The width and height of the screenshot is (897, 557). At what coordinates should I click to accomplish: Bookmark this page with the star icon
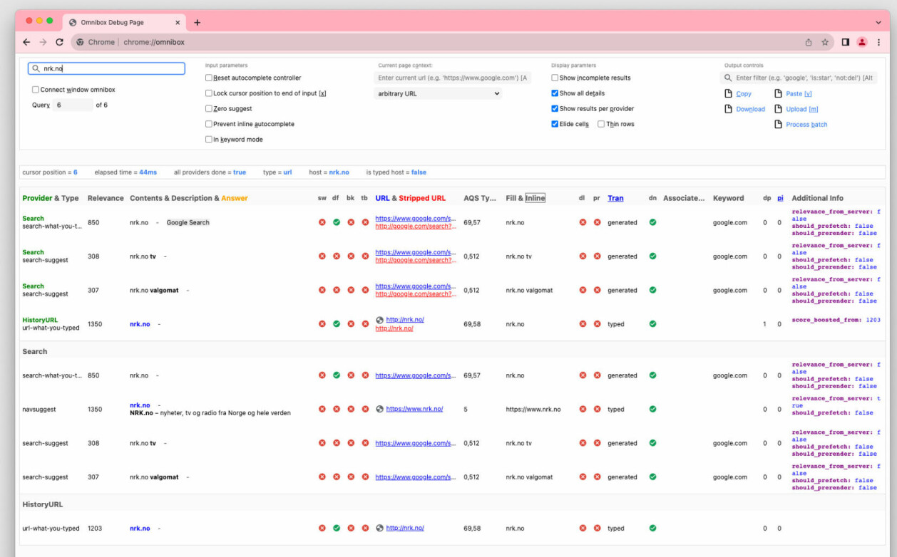point(825,42)
